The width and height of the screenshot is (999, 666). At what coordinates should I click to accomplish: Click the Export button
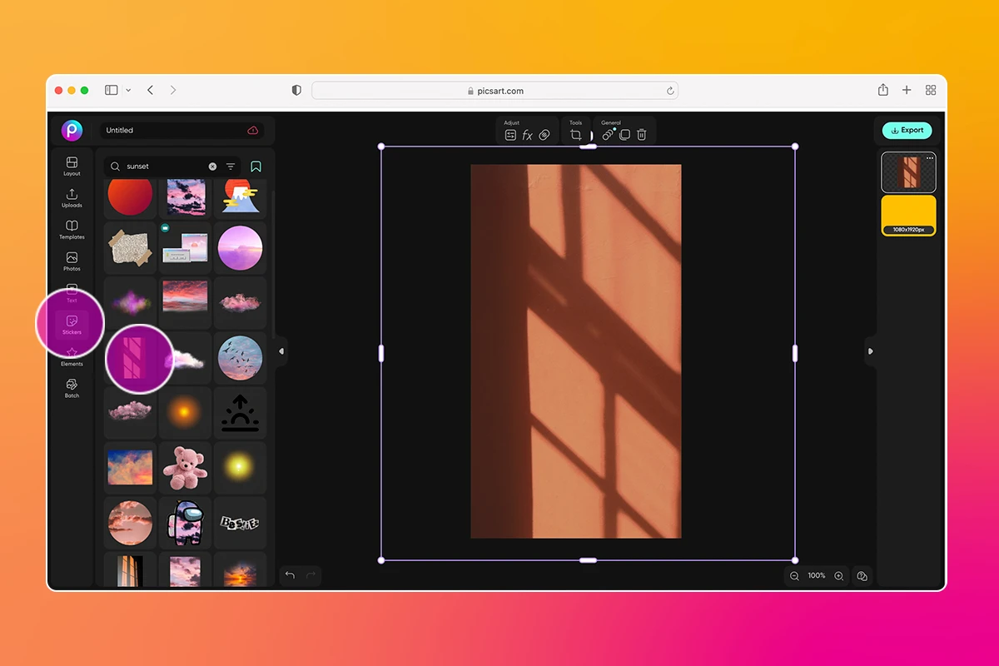(907, 130)
